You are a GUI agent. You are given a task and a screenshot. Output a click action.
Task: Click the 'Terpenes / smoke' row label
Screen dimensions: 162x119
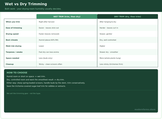pos(14,52)
